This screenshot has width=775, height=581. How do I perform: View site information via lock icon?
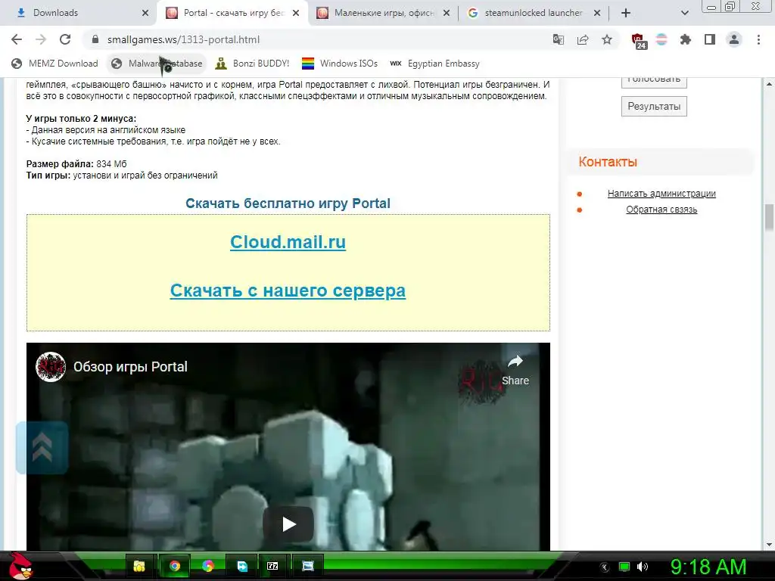95,39
